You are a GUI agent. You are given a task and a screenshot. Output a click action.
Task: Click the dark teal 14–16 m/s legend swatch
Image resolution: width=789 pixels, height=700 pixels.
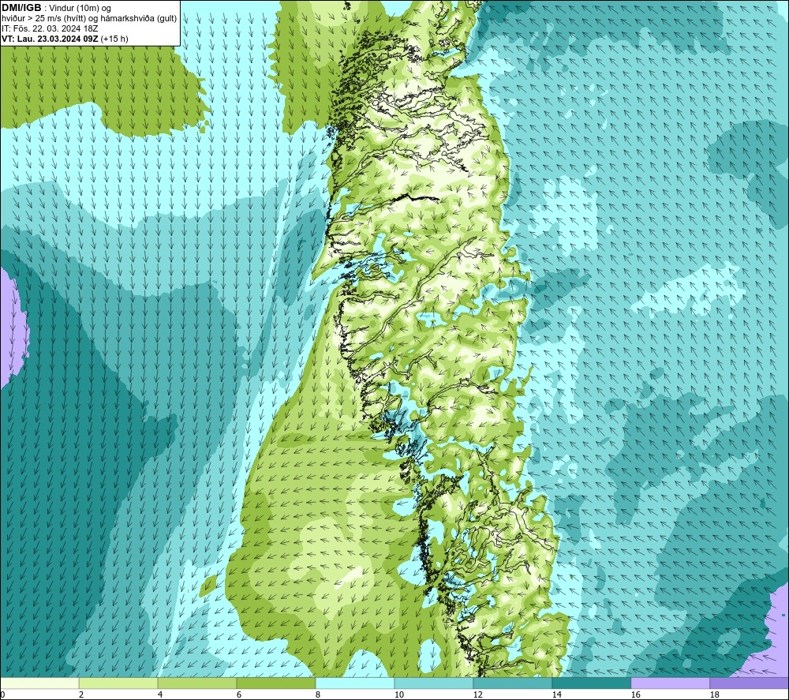coord(591,683)
